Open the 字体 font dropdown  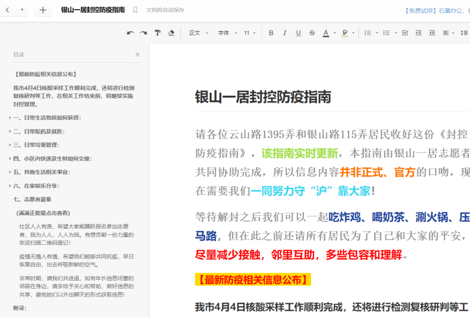click(x=227, y=33)
